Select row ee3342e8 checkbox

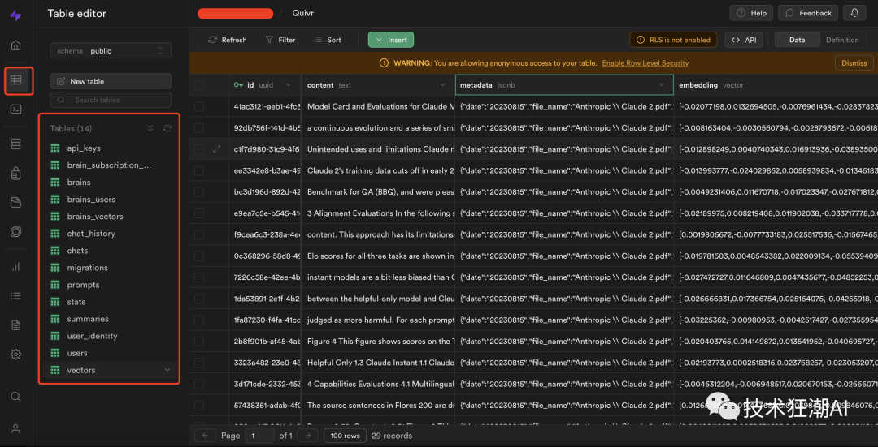click(x=199, y=170)
